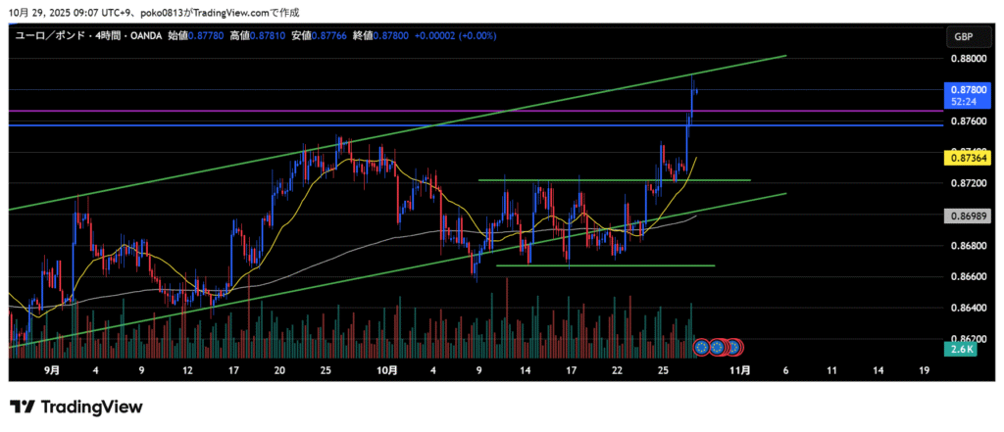Click the middle EU flag event icon
The image size is (1004, 432).
(718, 346)
